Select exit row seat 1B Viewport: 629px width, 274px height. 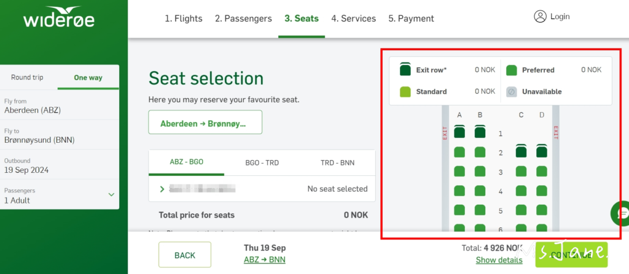480,132
